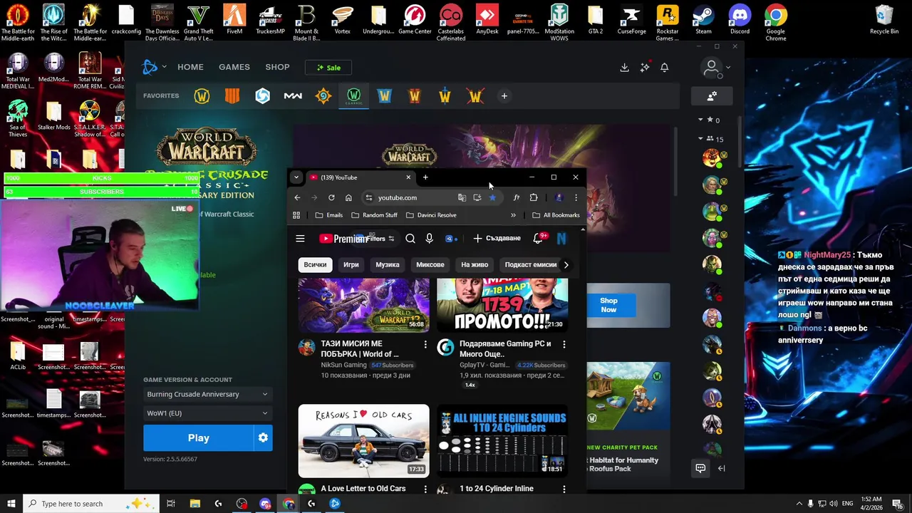Open Discord desktop shortcut

tap(740, 19)
